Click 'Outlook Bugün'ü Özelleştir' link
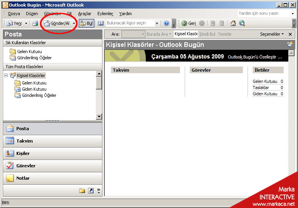This screenshot has width=298, height=208. [255, 57]
